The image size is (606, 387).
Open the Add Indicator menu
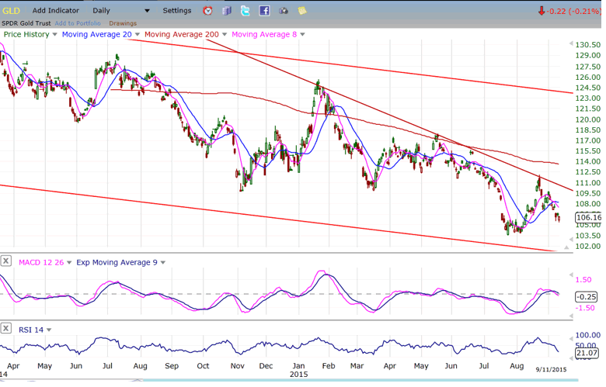[55, 11]
